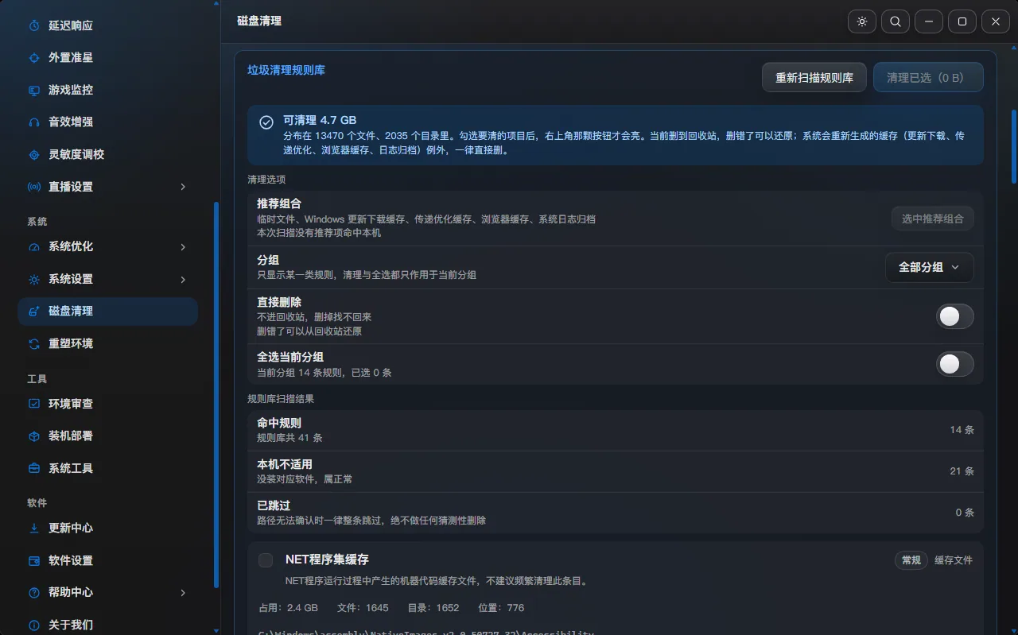Click the 装机部署 box icon
The height and width of the screenshot is (635, 1018).
pos(34,436)
